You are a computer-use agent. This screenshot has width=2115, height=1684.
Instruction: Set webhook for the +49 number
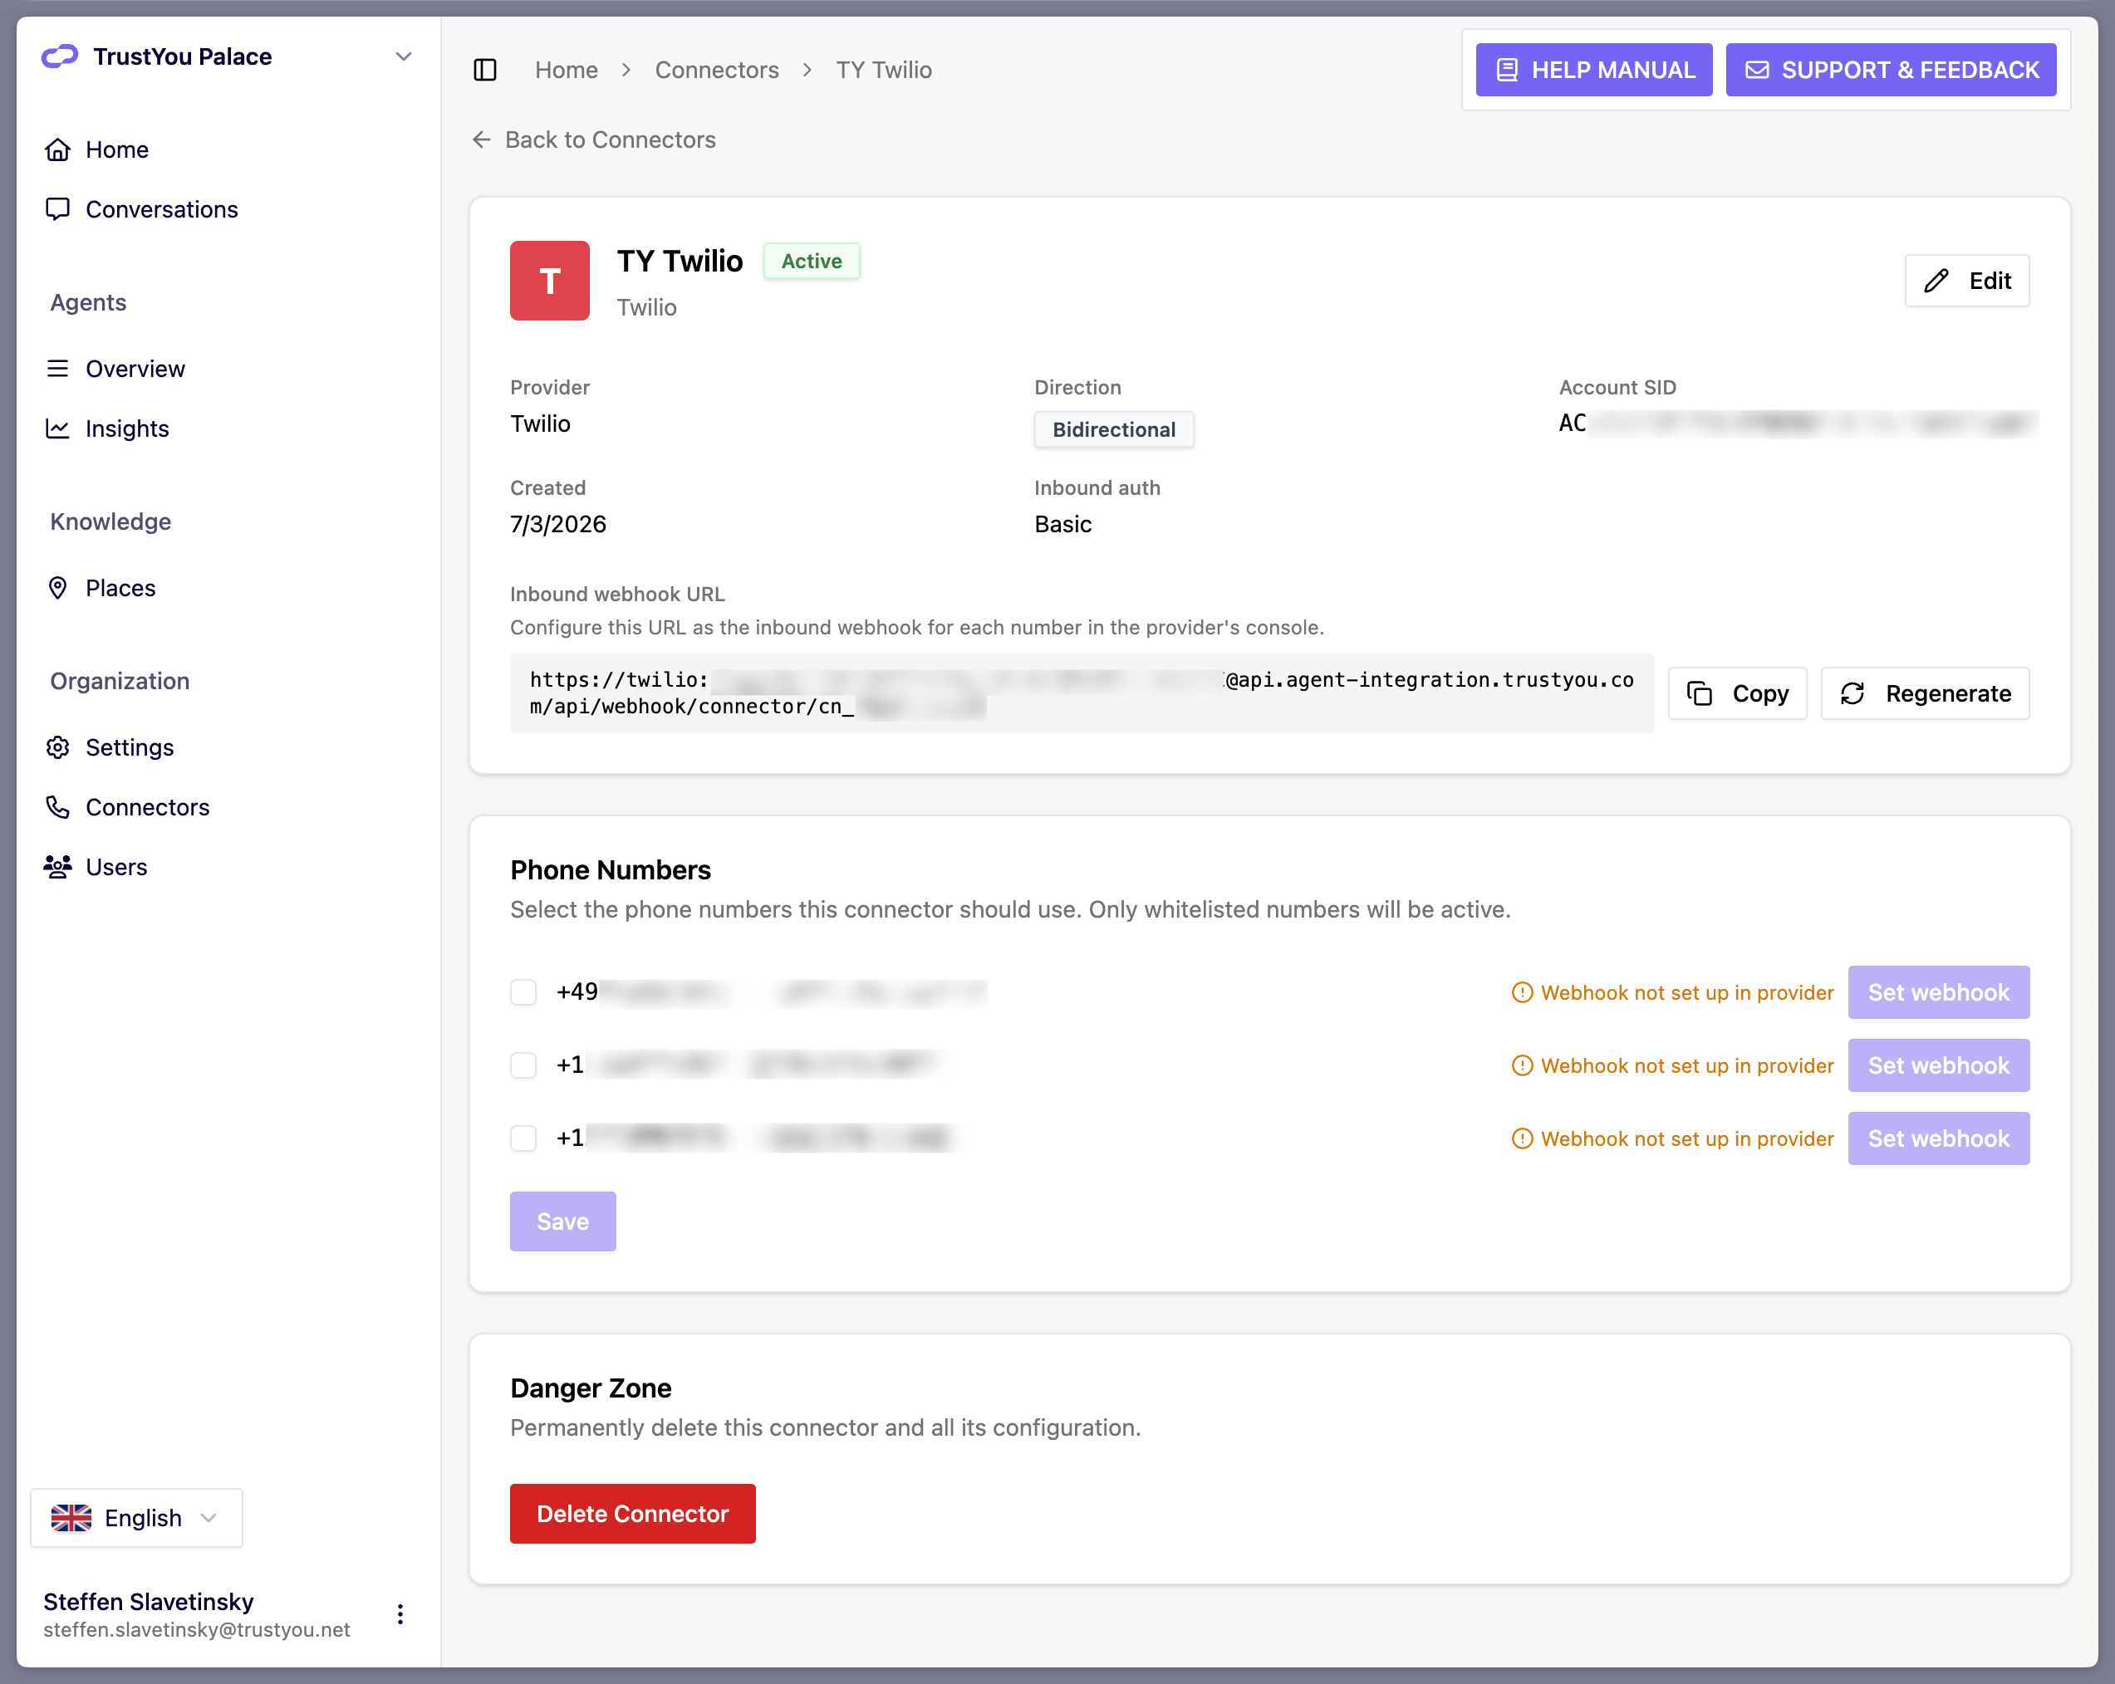[1938, 991]
